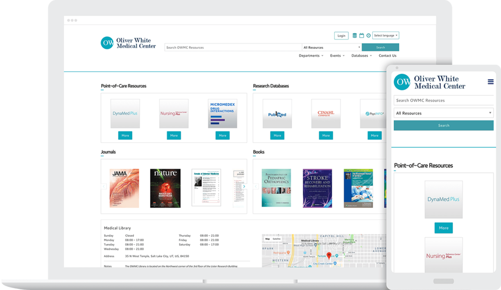
Task: Open the Contact Us page
Action: (387, 55)
